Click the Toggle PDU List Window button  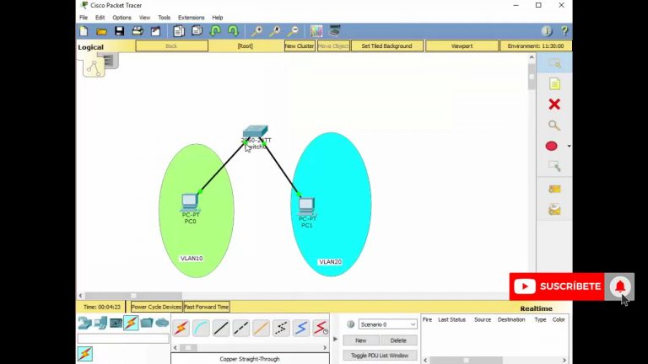[380, 356]
